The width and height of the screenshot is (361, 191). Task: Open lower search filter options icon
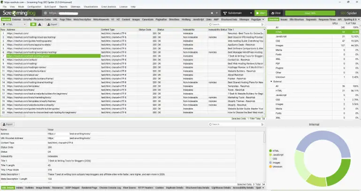[x=262, y=125]
